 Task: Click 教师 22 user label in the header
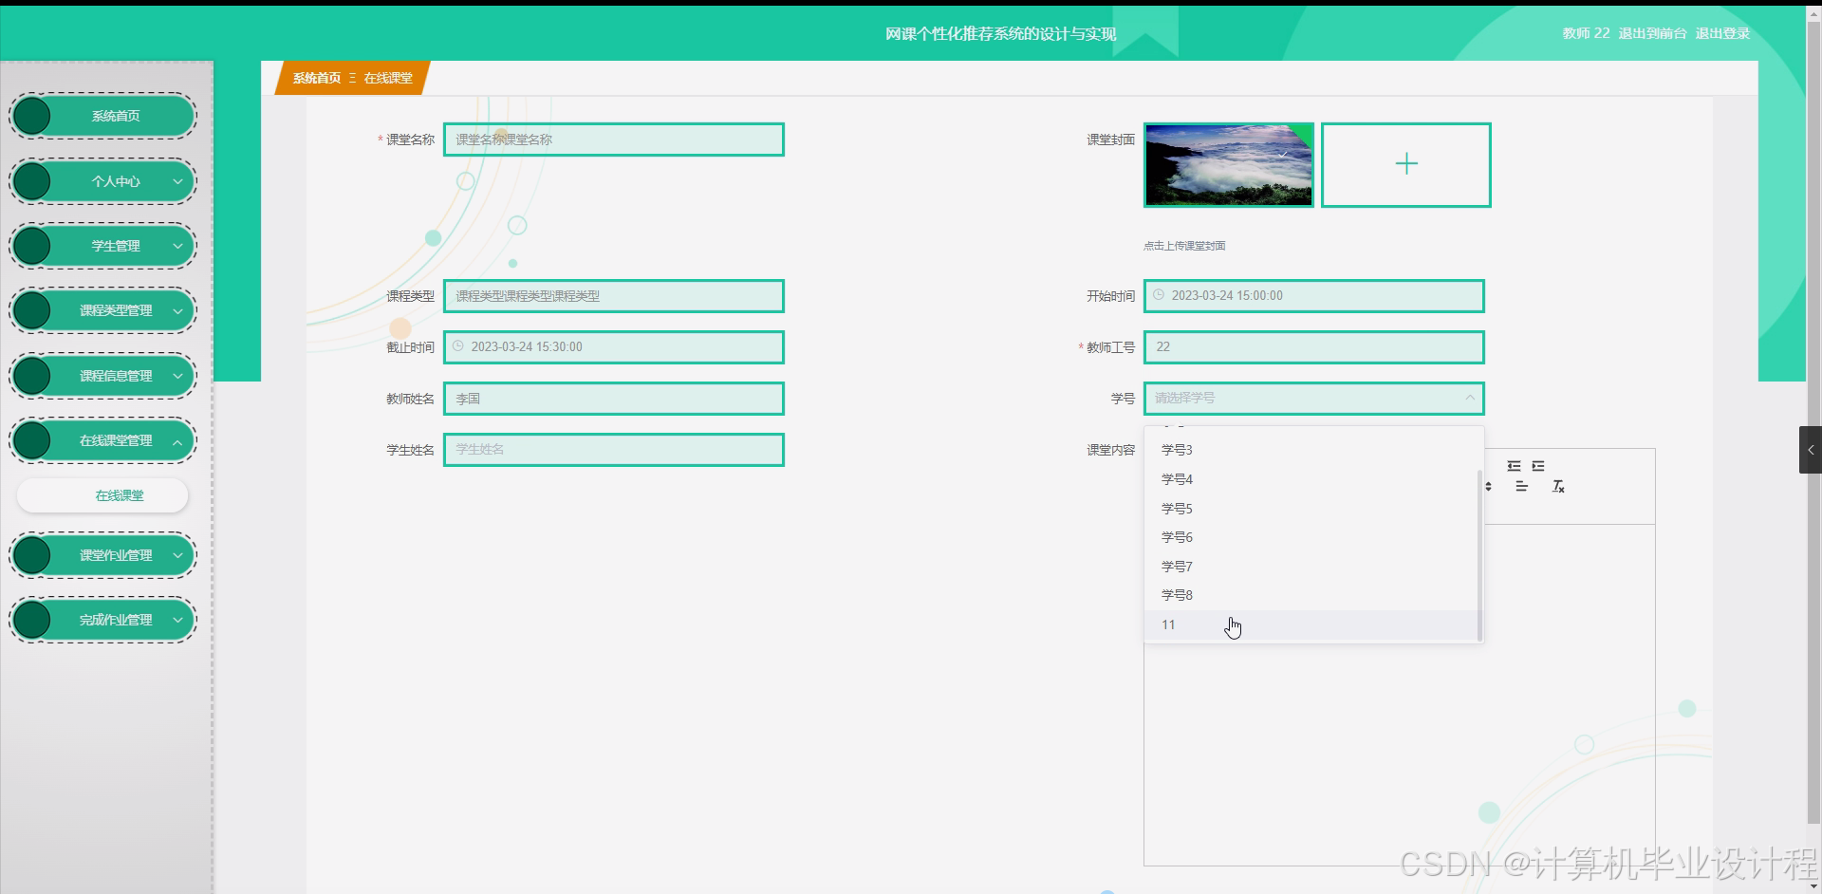[1586, 33]
